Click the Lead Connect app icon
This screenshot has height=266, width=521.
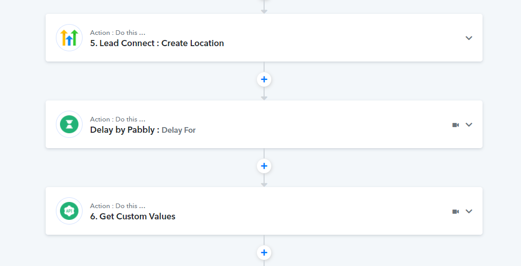point(69,38)
